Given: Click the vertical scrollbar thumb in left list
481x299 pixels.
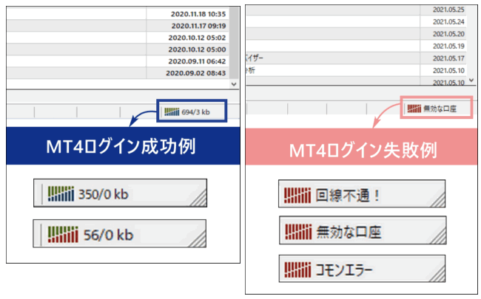Looking at the screenshot, I should (x=234, y=43).
